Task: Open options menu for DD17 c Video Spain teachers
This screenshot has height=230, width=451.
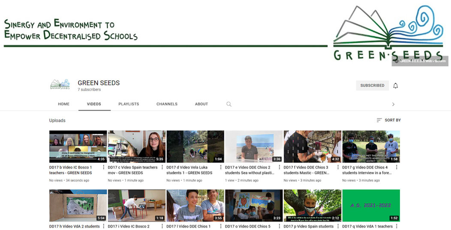Action: tap(162, 167)
